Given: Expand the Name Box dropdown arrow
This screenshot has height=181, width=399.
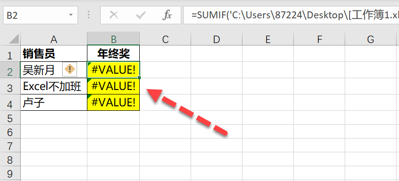Looking at the screenshot, I should pos(71,15).
